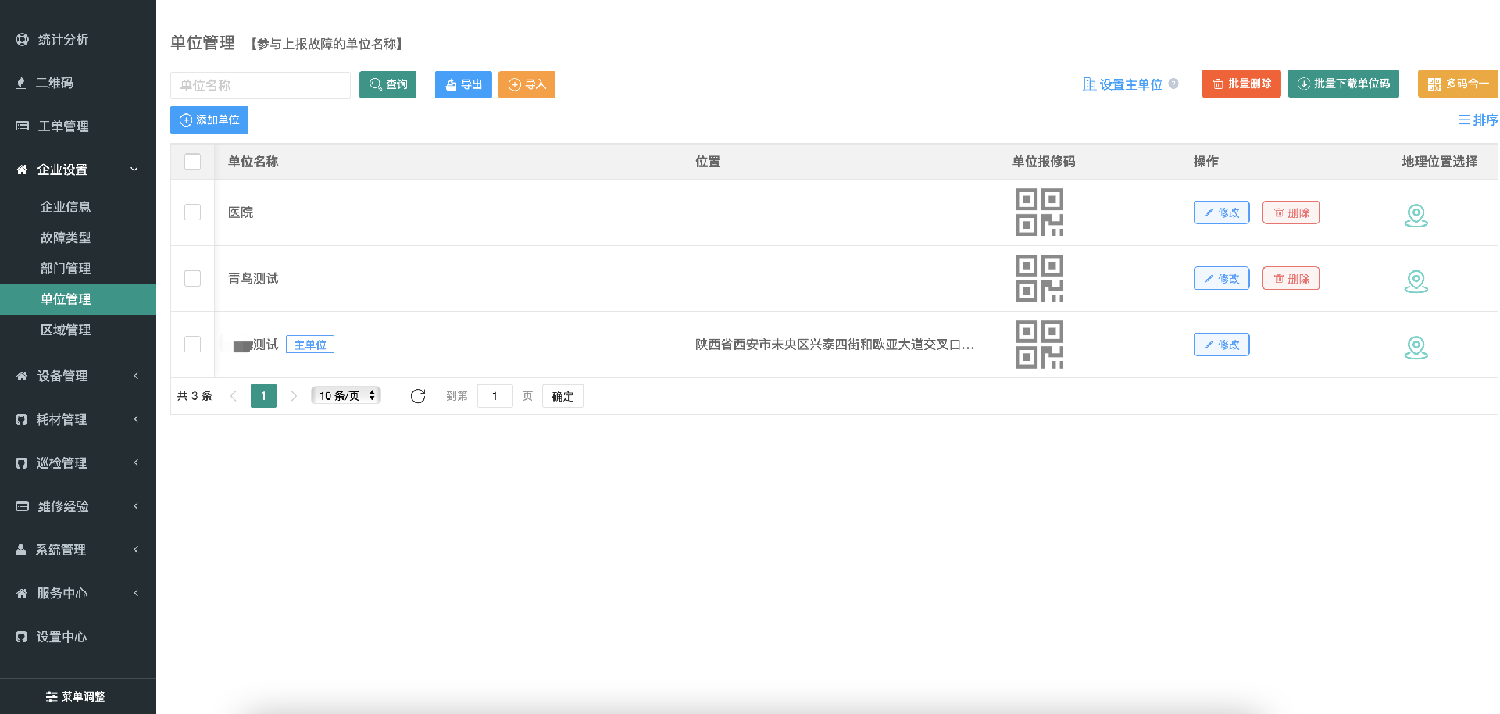Screen dimensions: 1500x714
Task: Expand the 巡检管理 menu chevron
Action: click(136, 462)
